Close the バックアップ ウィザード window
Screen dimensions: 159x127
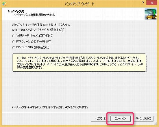tap(152, 3)
